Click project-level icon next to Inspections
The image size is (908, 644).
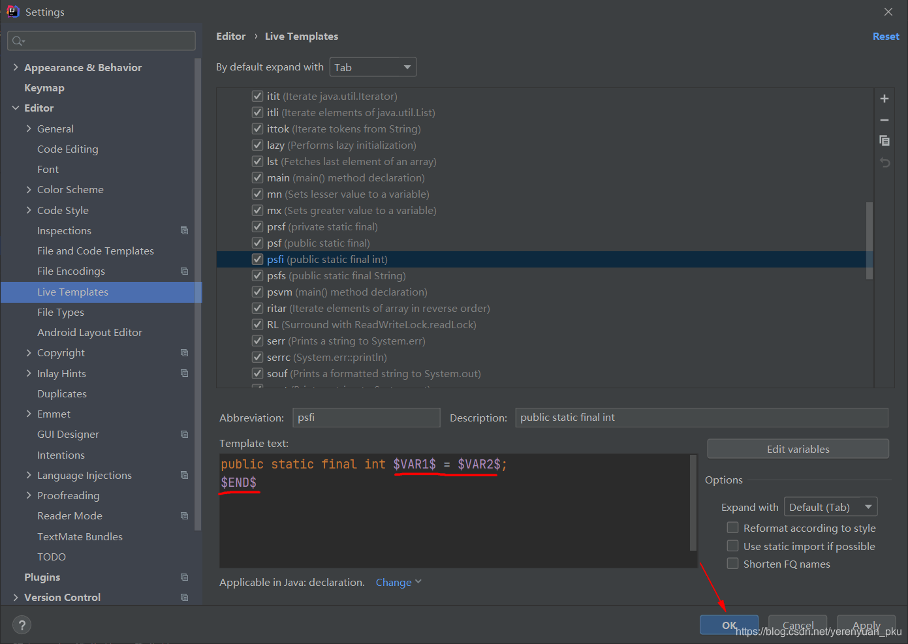[184, 230]
